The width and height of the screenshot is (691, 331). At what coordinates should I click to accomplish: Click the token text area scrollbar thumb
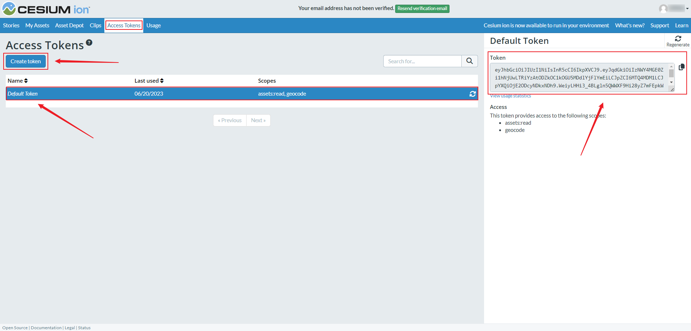point(671,73)
